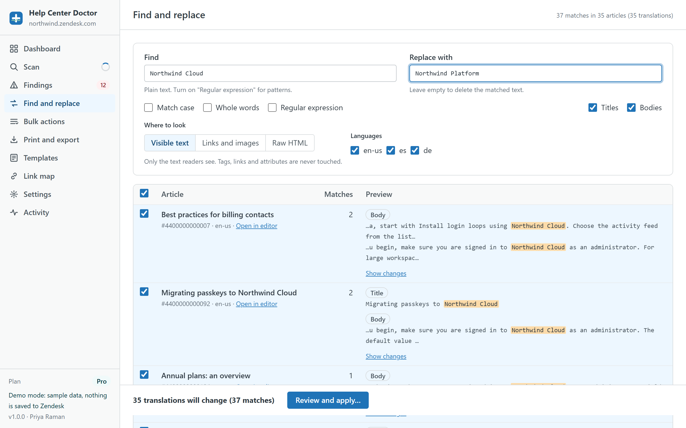This screenshot has height=428, width=686.
Task: Show changes for billing contacts article
Action: tap(386, 273)
